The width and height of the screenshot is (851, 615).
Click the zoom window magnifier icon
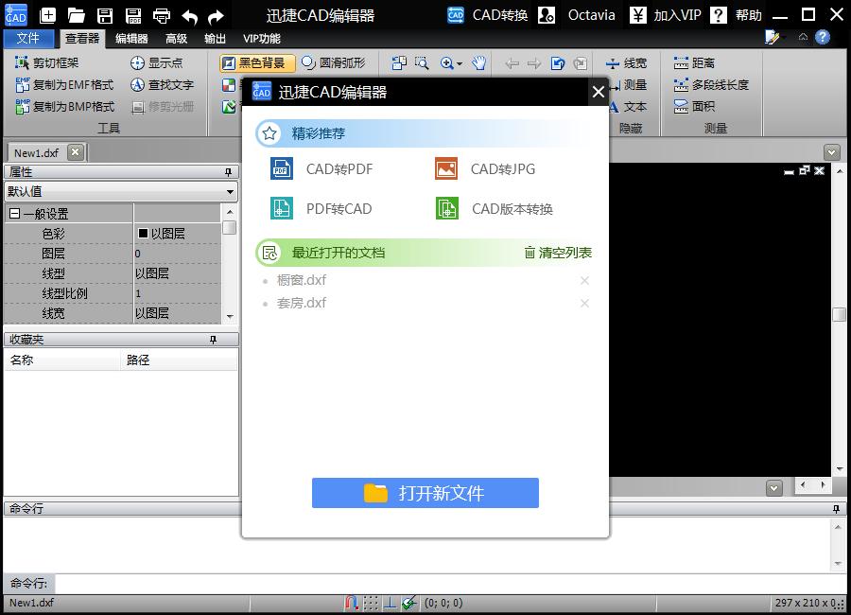pyautogui.click(x=422, y=63)
